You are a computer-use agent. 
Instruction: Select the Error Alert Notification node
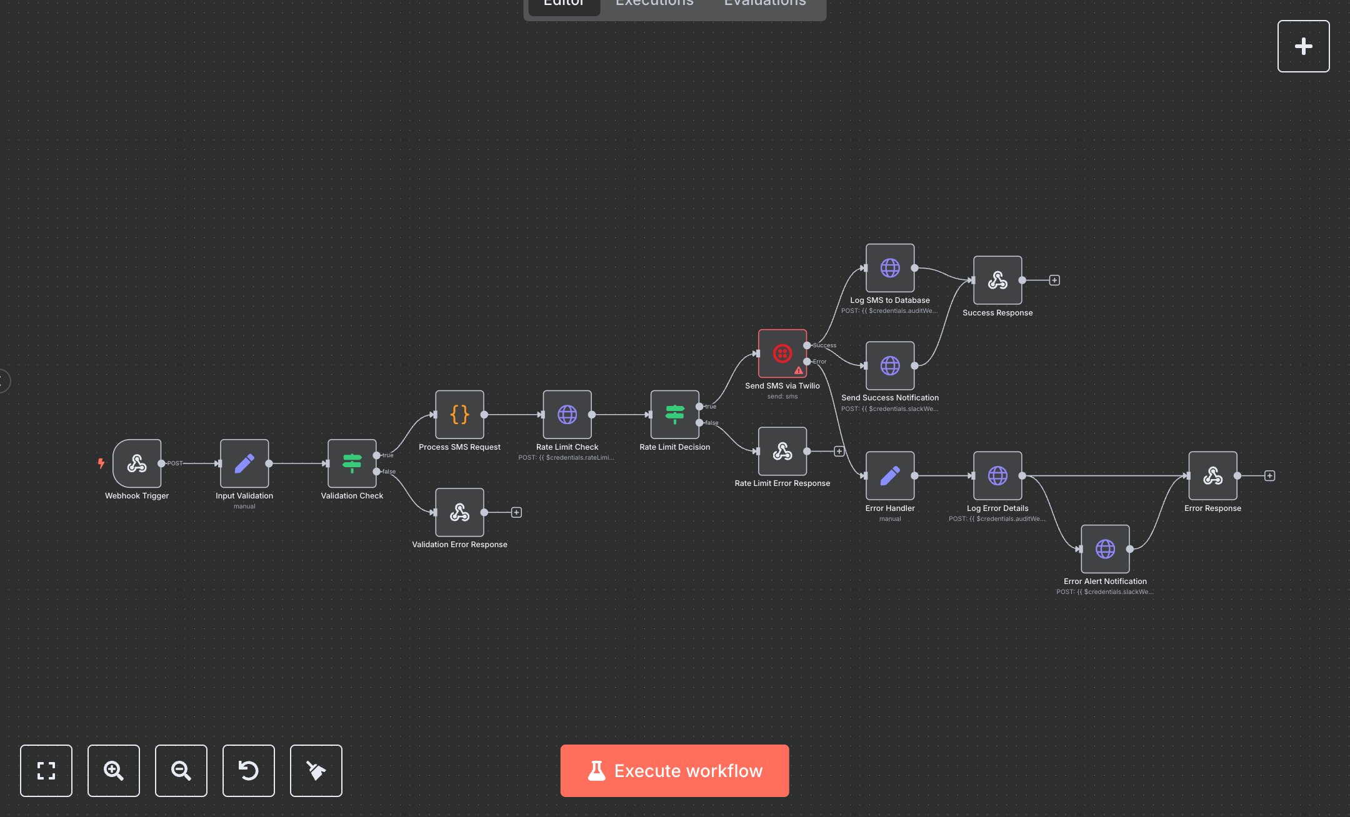(x=1104, y=549)
